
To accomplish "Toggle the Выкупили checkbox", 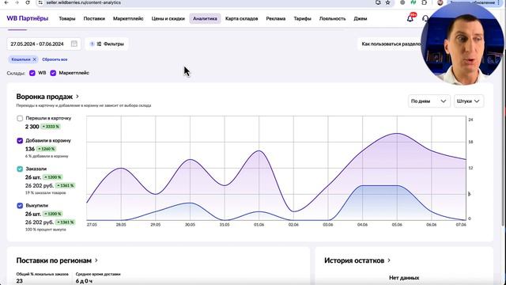I will point(20,206).
